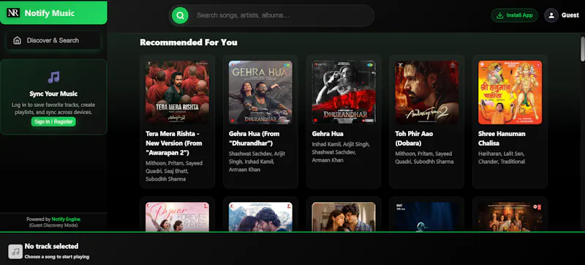This screenshot has height=265, width=585.
Task: Click 'Choose a song to start playing' text
Action: coord(57,257)
